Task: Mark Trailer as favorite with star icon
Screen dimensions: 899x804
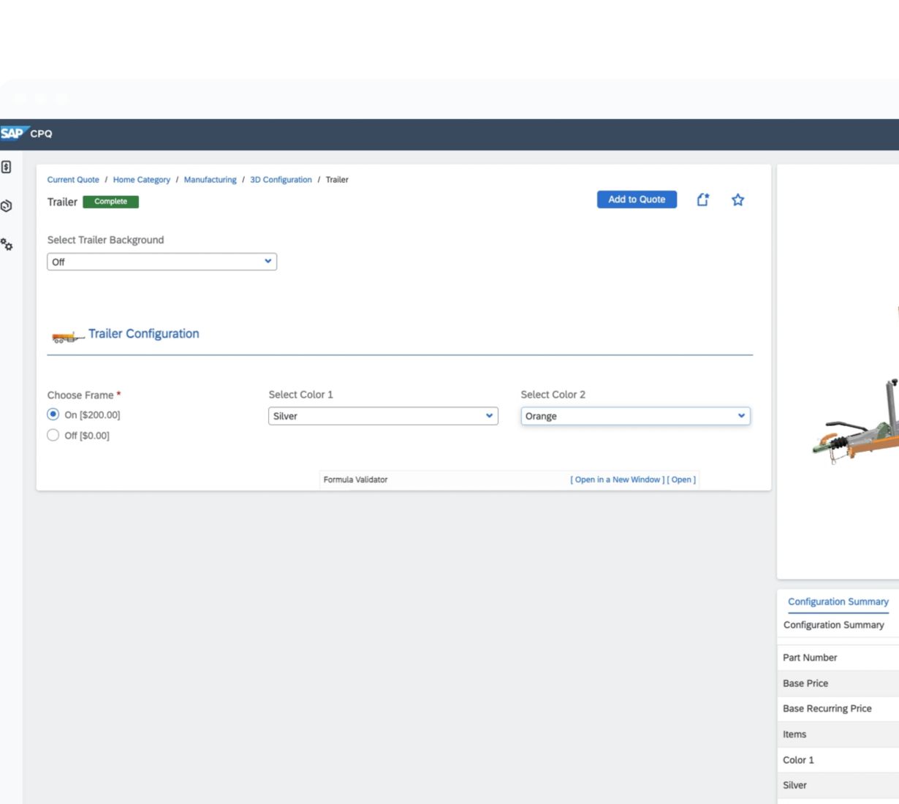Action: pos(737,200)
